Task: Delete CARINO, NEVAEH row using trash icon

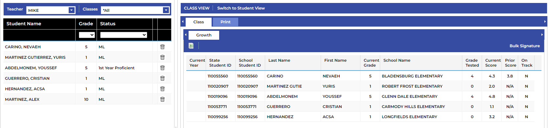Action: pos(162,47)
